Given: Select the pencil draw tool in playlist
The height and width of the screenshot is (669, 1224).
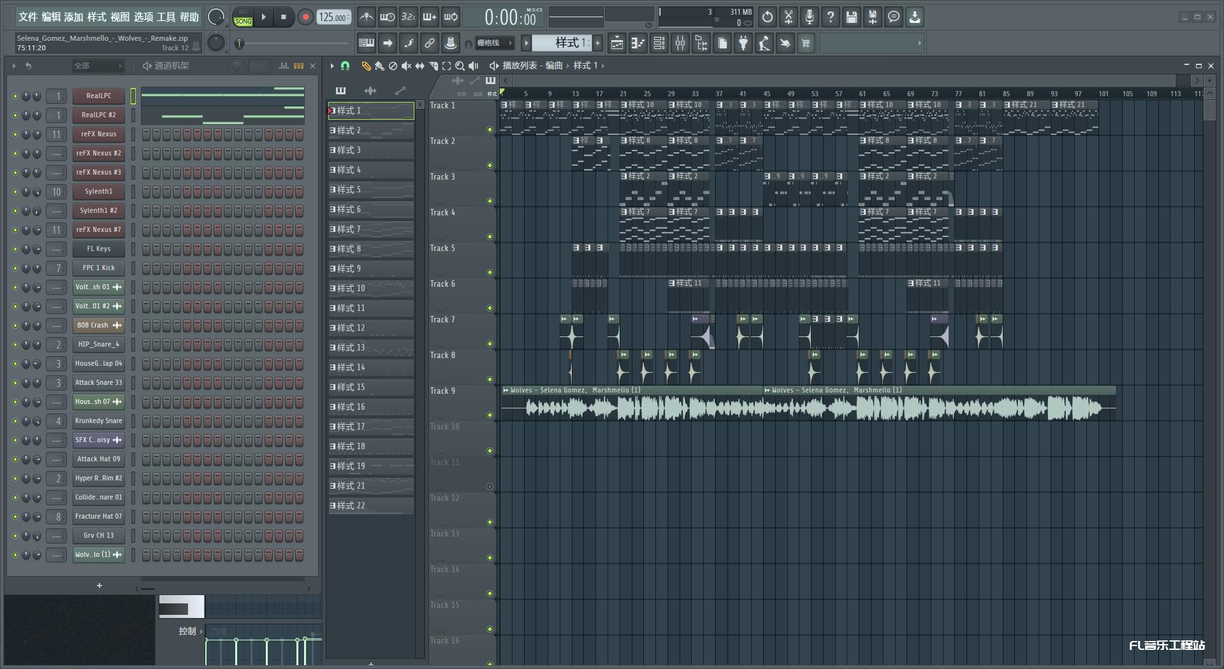Looking at the screenshot, I should (366, 66).
